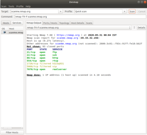Click the Command input field
This screenshot has height=135, width=147.
(x=80, y=17)
